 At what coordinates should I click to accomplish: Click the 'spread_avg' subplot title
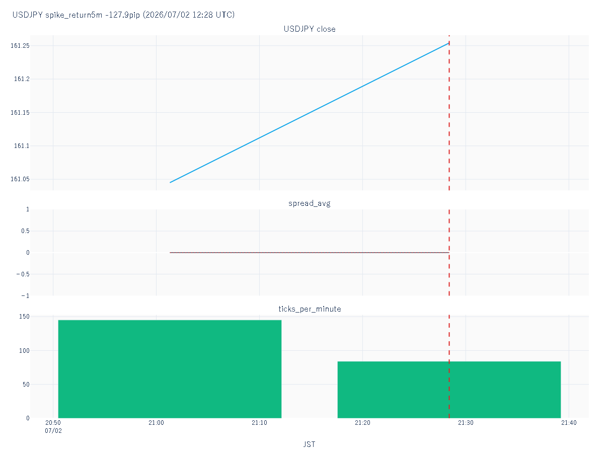click(310, 203)
